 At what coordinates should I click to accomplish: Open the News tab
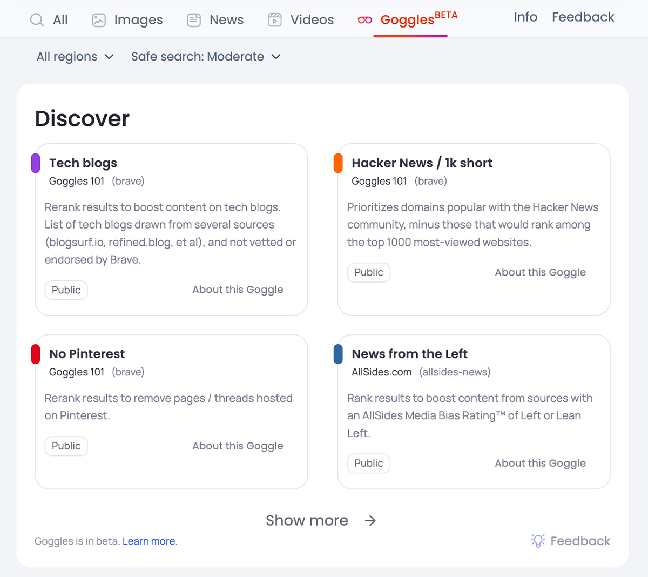215,20
